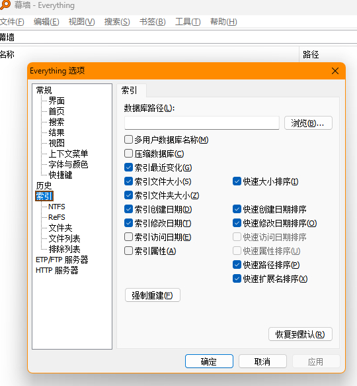Image resolution: width=357 pixels, height=386 pixels.
Task: Open the 书签(B) menu
Action: [153, 22]
